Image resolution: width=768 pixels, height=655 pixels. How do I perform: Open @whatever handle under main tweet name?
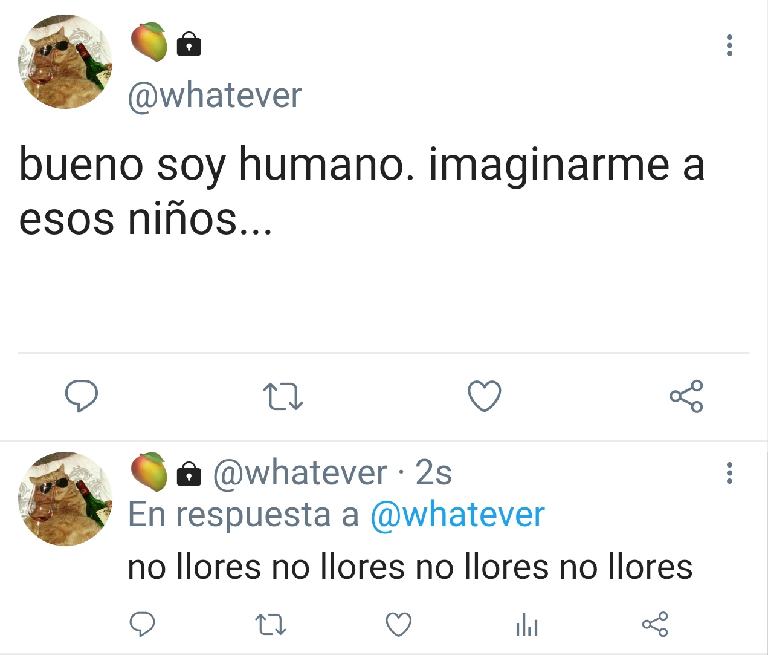tap(215, 96)
